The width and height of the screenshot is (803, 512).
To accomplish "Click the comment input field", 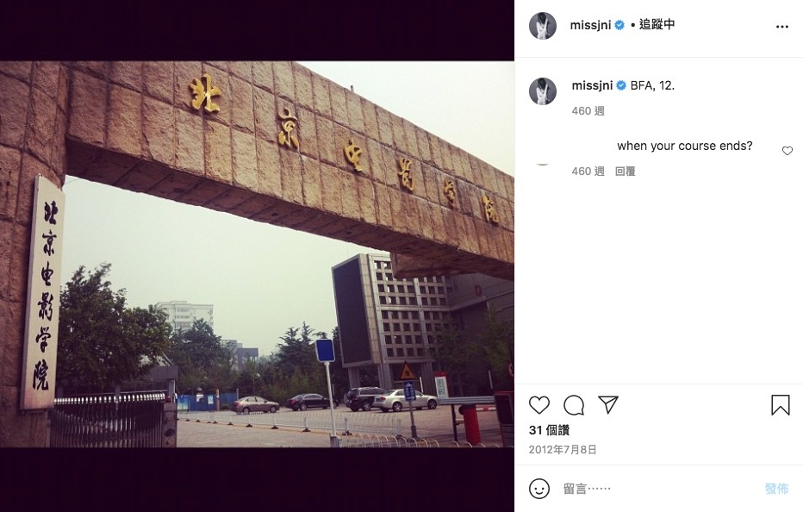I will point(658,489).
